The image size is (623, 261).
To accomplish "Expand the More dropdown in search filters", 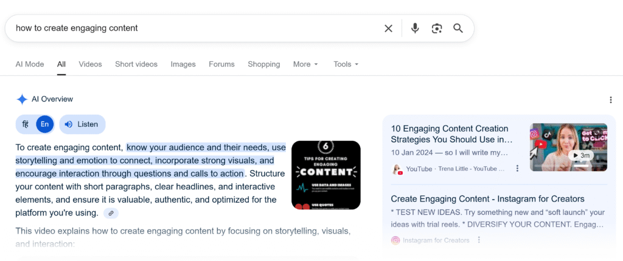I will tap(305, 64).
